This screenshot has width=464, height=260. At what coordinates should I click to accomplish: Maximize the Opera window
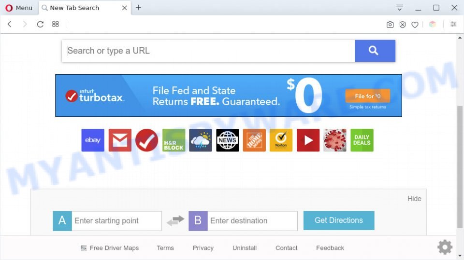coord(436,8)
